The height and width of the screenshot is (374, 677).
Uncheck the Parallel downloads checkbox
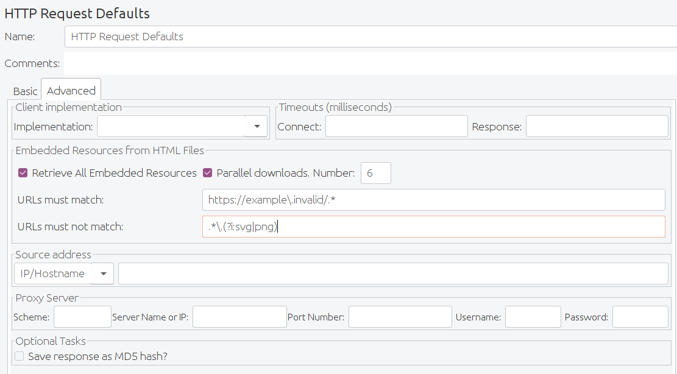coord(207,173)
